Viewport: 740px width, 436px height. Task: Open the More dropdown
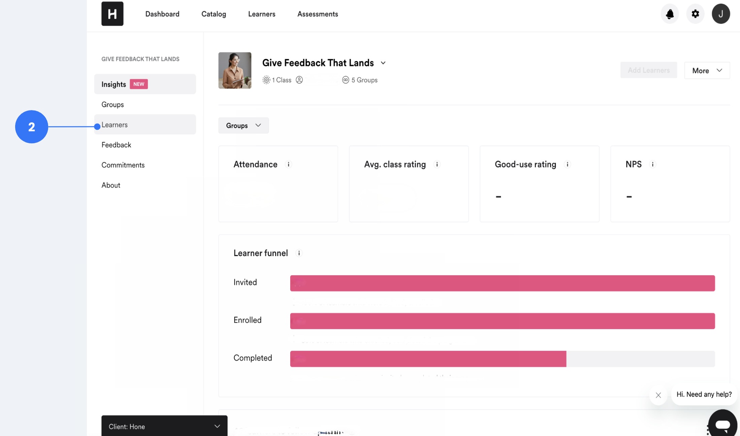707,70
